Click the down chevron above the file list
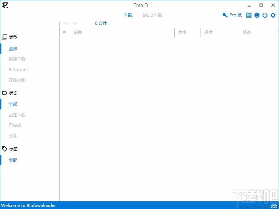 pos(75,23)
